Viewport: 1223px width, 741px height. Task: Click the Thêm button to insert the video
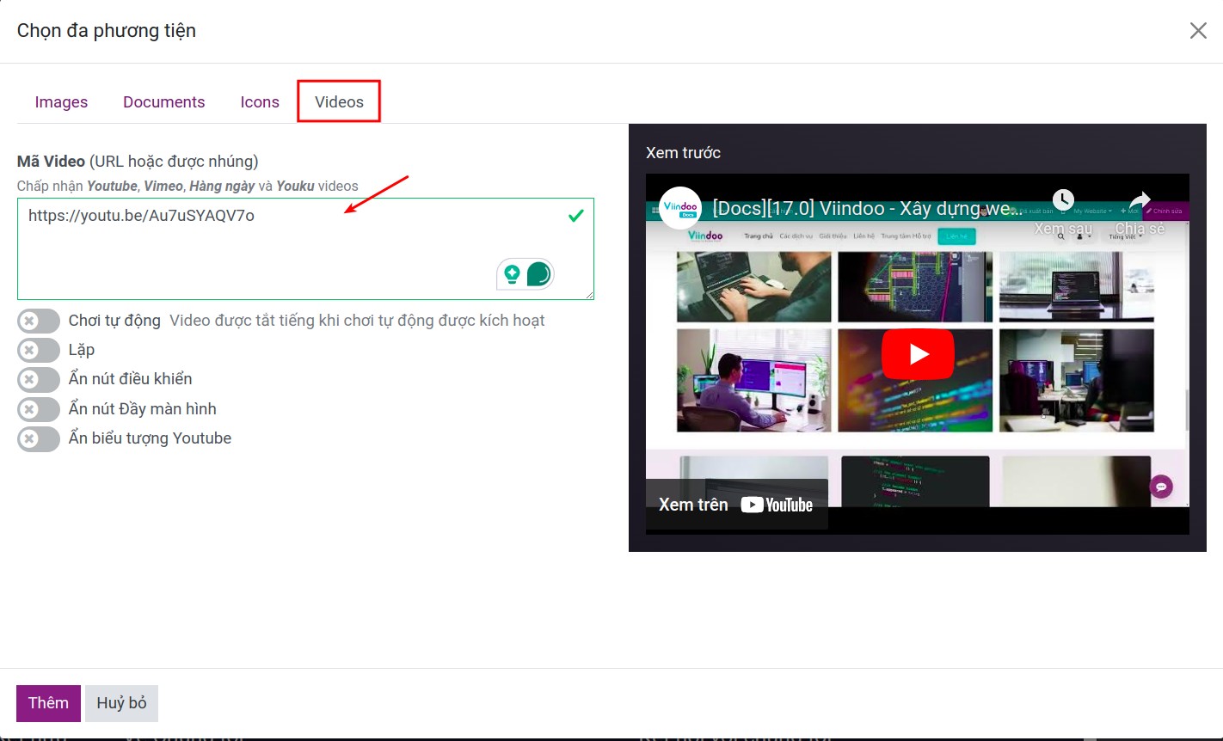point(48,703)
